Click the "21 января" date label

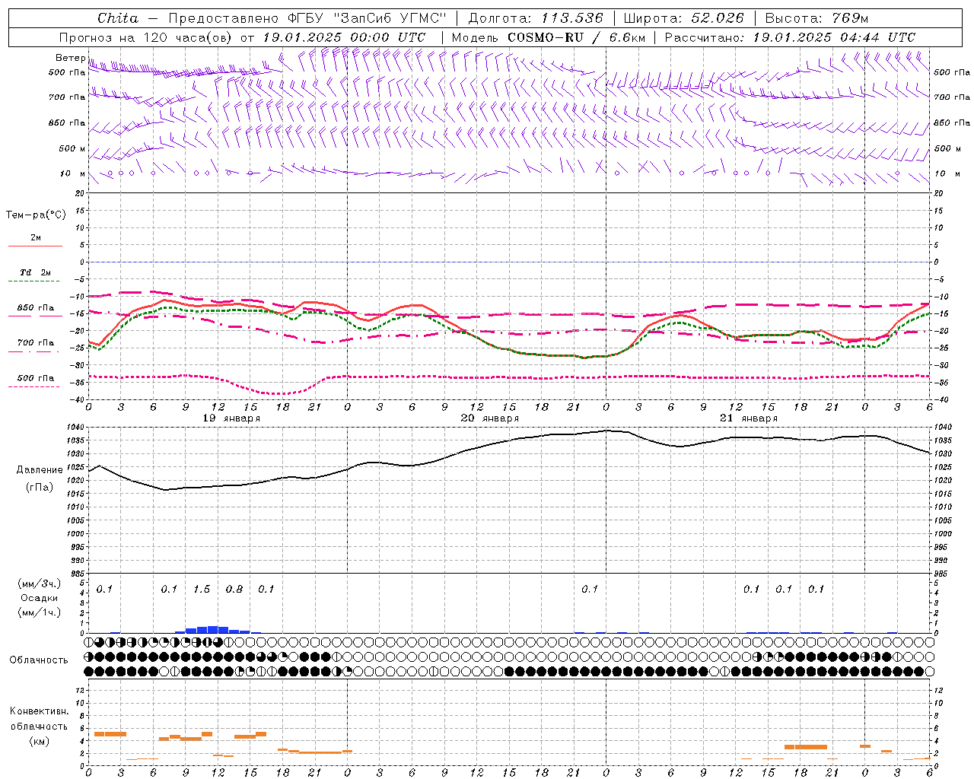click(749, 418)
